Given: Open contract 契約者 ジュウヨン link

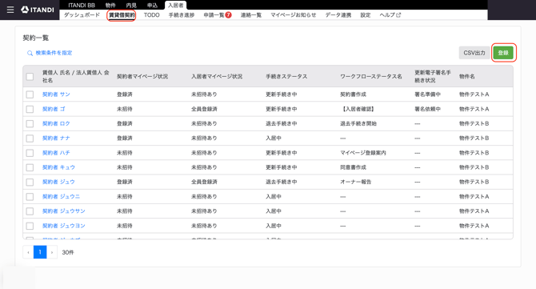Looking at the screenshot, I should (x=63, y=226).
